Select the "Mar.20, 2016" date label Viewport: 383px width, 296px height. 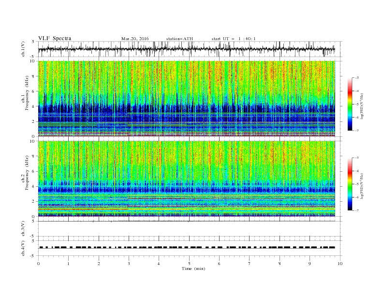(135, 39)
